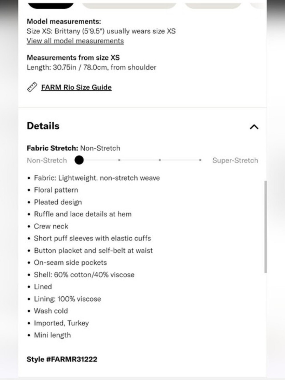Click the black Non-Stretch slider knob
285x380 pixels.
[x=79, y=160]
